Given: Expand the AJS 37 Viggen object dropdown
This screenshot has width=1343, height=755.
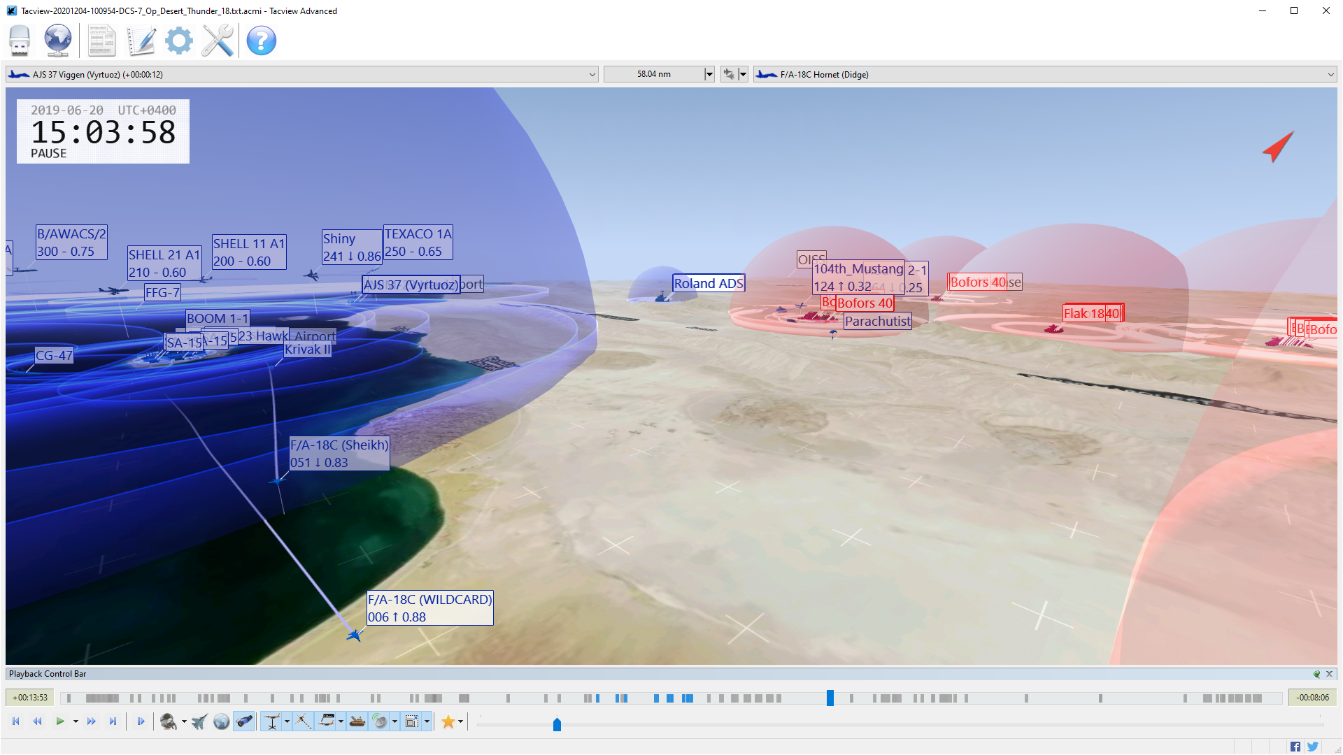Looking at the screenshot, I should (x=592, y=74).
